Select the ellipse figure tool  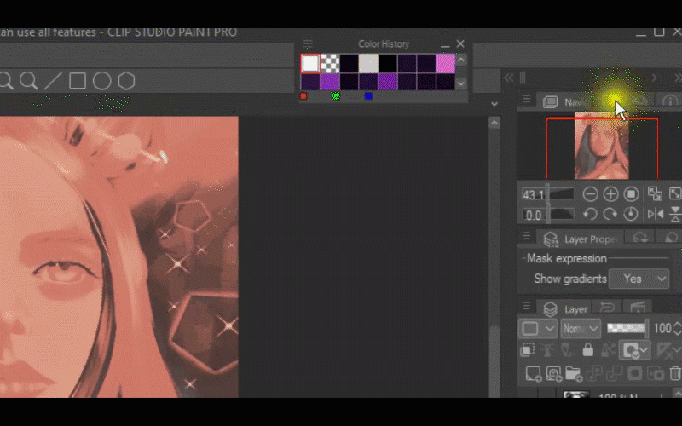click(x=101, y=81)
